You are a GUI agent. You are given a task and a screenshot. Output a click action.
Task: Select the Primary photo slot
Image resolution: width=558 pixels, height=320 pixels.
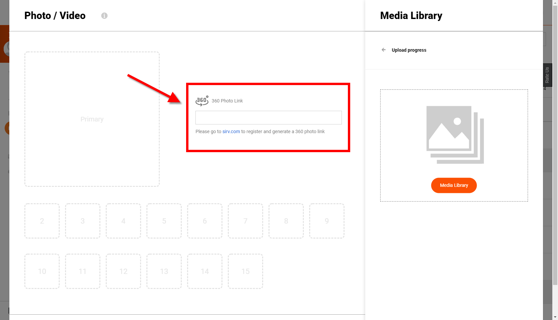pos(92,119)
